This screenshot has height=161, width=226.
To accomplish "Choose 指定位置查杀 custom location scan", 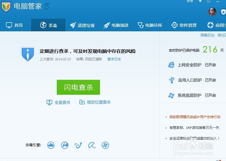I will click(95, 102).
